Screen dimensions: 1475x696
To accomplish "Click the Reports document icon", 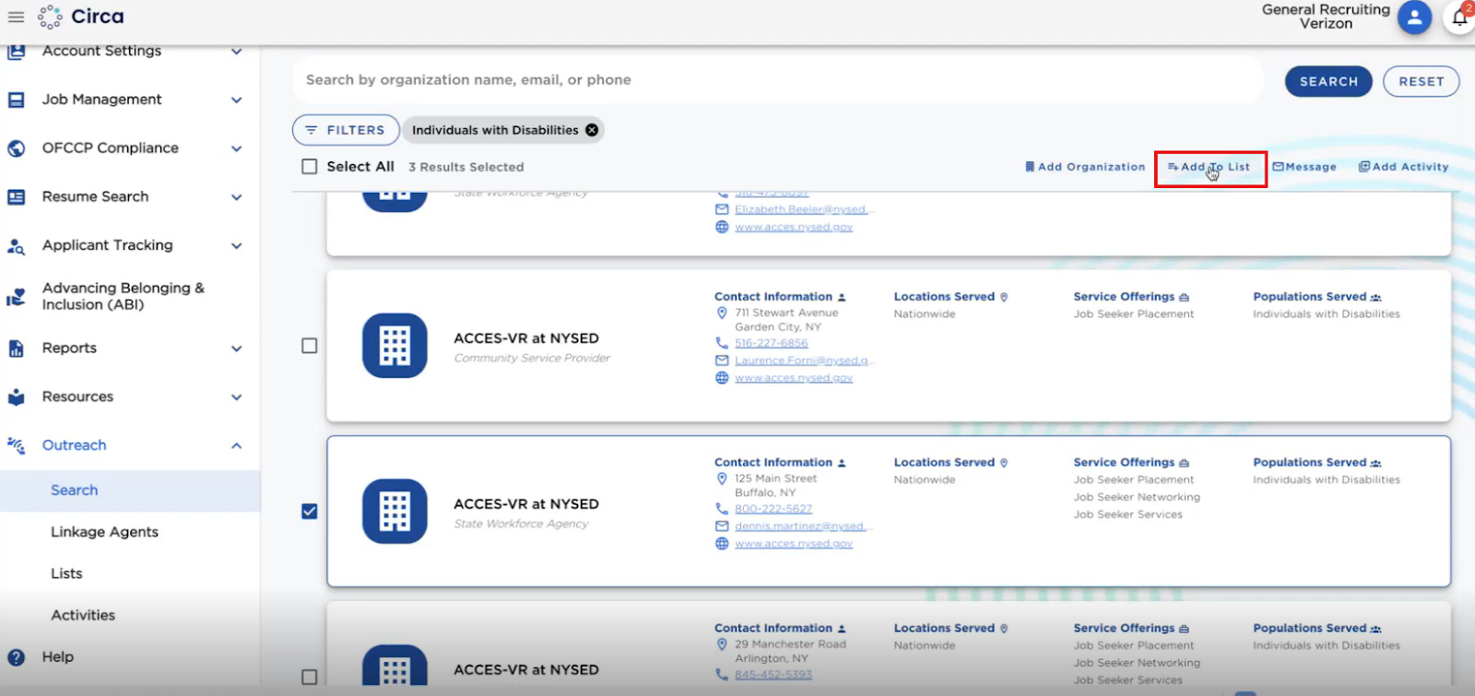I will [16, 348].
